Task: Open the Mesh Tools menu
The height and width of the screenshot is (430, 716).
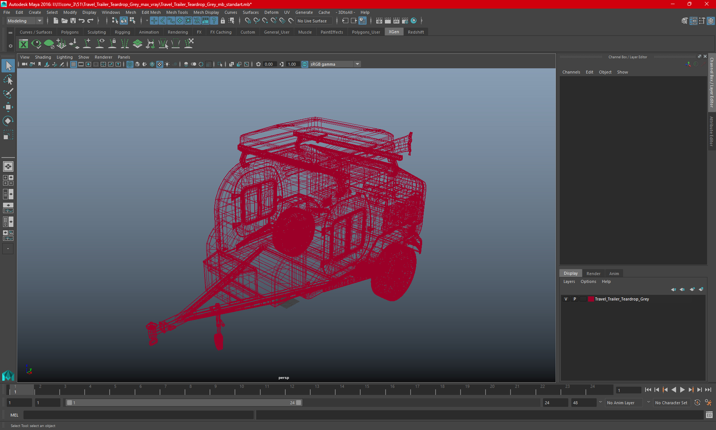Action: [x=177, y=12]
